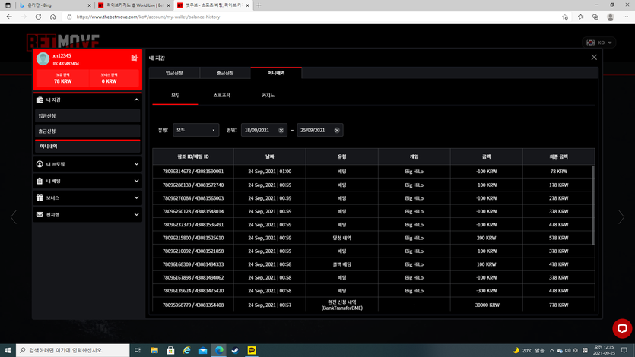Switch to World Live browser tab
The image size is (635, 357).
pyautogui.click(x=134, y=5)
